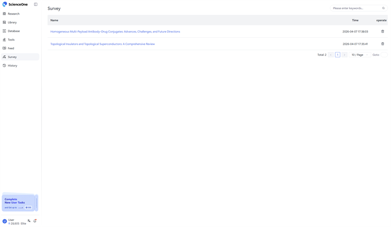Open the notifications bell
The image size is (391, 227).
35,221
